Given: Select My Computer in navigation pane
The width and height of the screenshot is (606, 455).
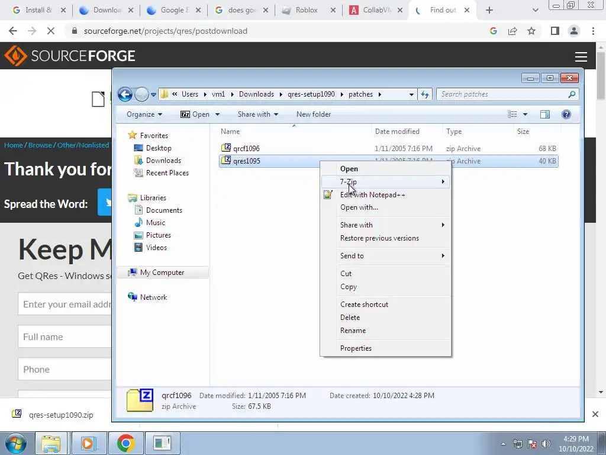Looking at the screenshot, I should (162, 273).
